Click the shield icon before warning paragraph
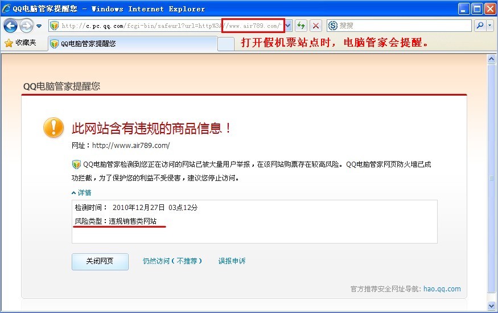Image resolution: width=498 pixels, height=313 pixels. [76, 164]
